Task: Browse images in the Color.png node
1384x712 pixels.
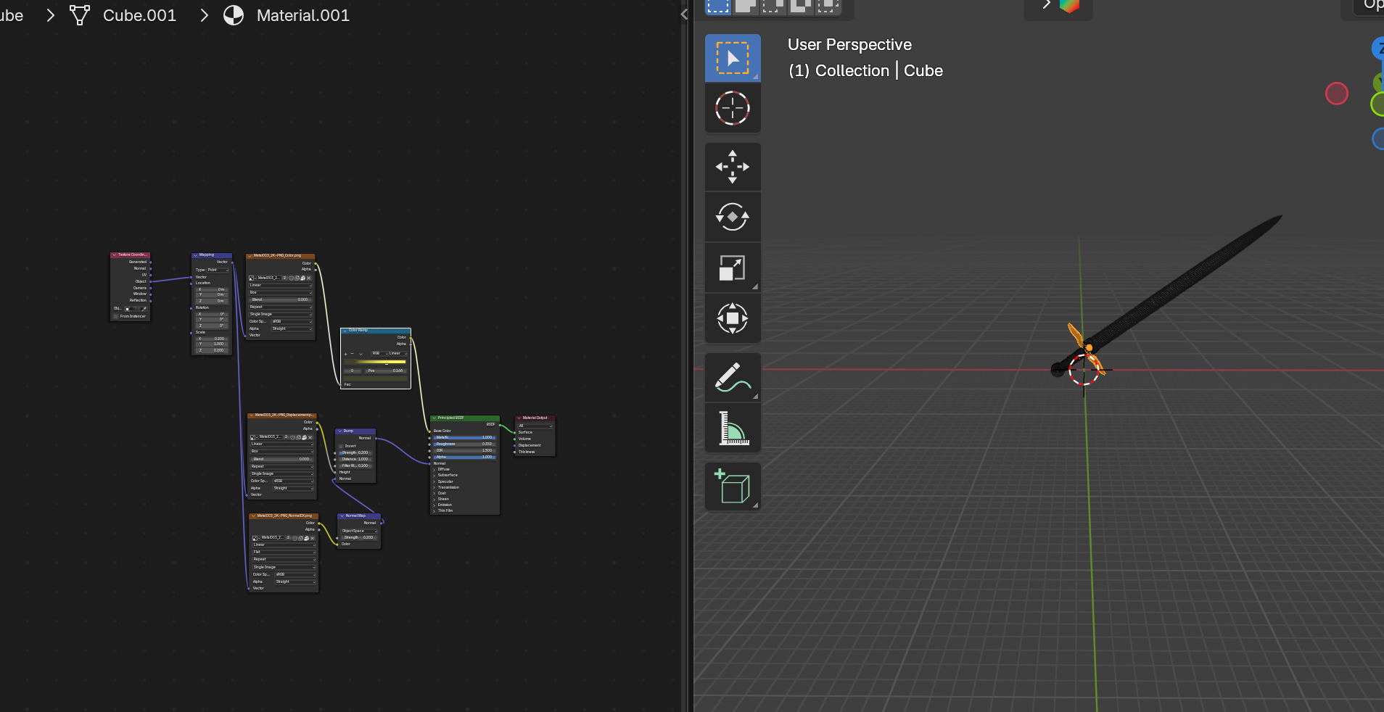Action: point(252,278)
